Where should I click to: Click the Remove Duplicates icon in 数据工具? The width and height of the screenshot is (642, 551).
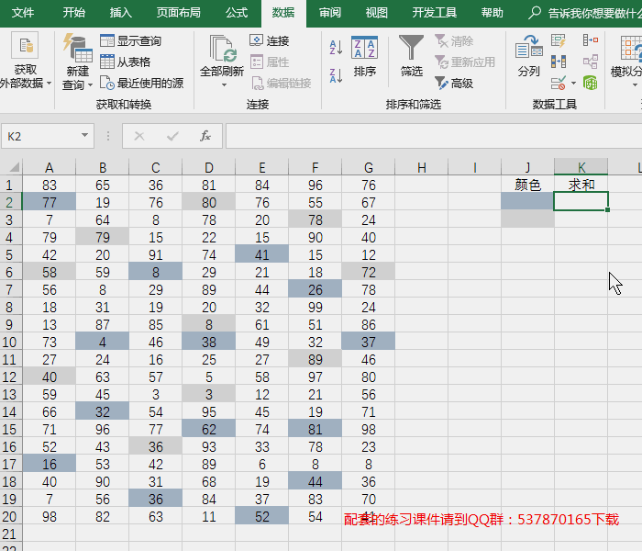(x=558, y=62)
